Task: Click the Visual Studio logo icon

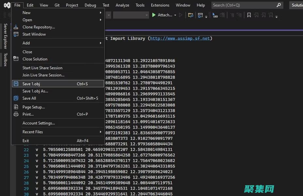Action: click(7, 5)
